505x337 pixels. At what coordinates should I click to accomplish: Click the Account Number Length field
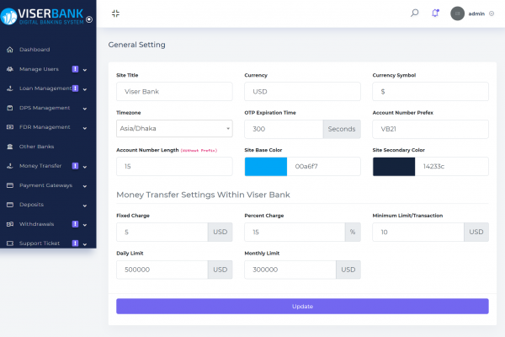174,167
